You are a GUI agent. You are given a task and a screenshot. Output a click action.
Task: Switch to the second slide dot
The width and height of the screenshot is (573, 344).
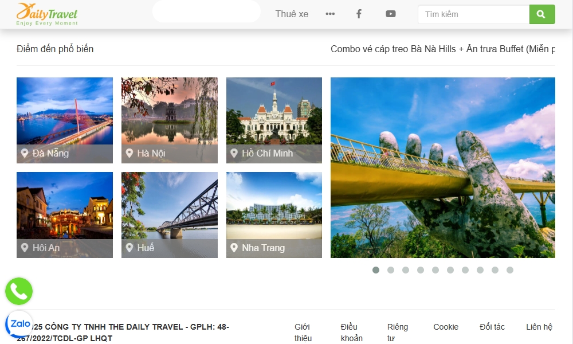391,269
